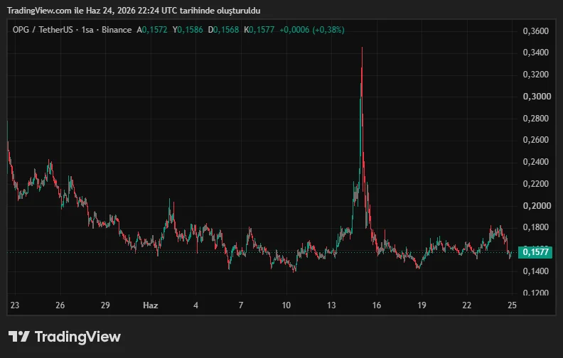Image resolution: width=563 pixels, height=358 pixels.
Task: Click the 25 date marker on time axis
Action: tap(512, 305)
